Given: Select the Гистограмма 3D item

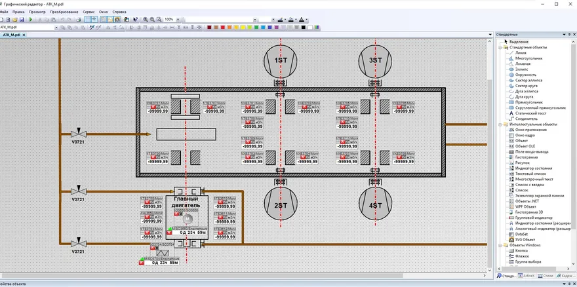Looking at the screenshot, I should click(x=525, y=212).
